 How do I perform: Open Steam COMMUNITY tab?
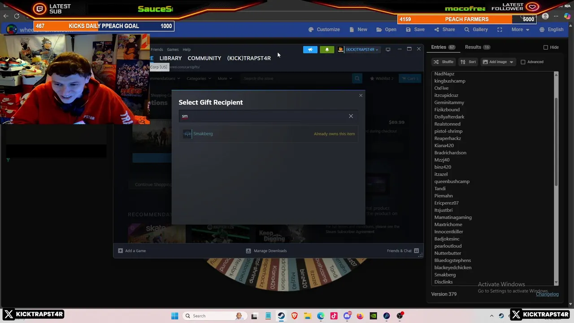204,58
